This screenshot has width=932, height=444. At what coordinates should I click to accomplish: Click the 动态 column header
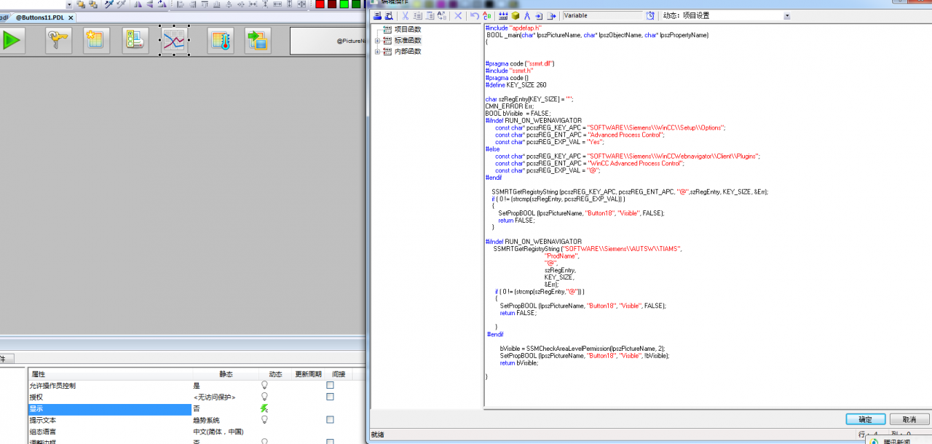pos(275,374)
